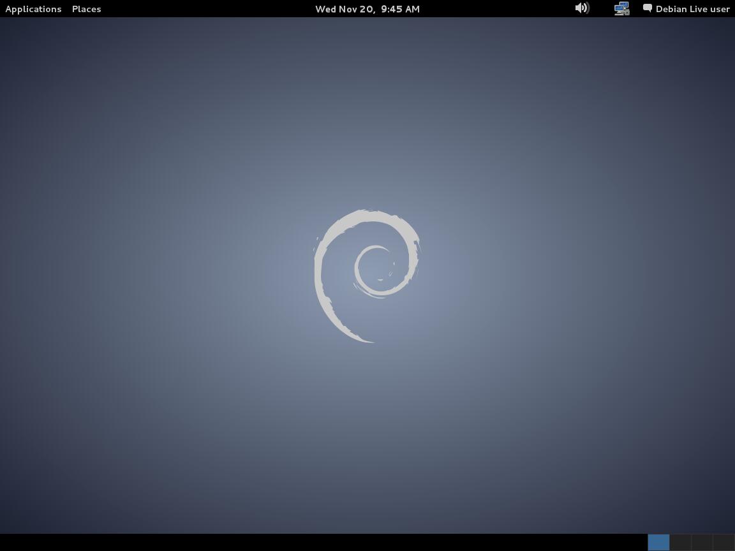Switch to the fourth workspace
This screenshot has width=735, height=551.
click(x=724, y=542)
